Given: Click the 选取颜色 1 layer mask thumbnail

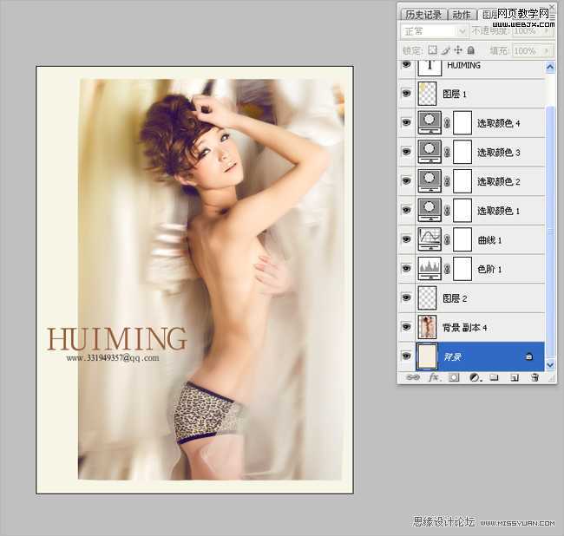Looking at the screenshot, I should 462,210.
